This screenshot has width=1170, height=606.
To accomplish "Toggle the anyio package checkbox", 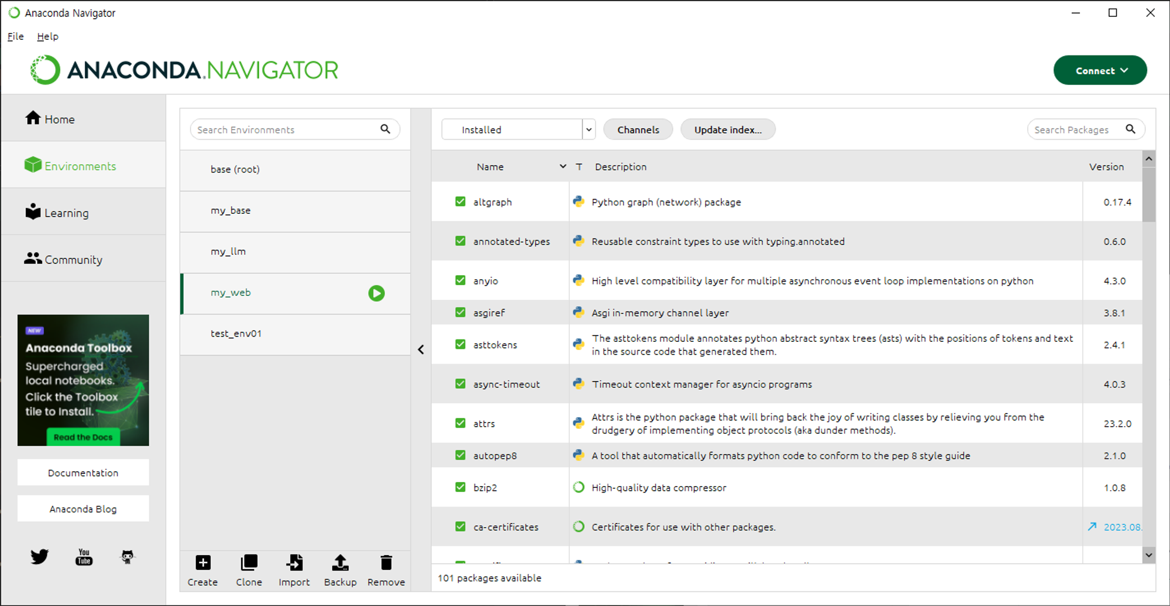I will [x=460, y=281].
